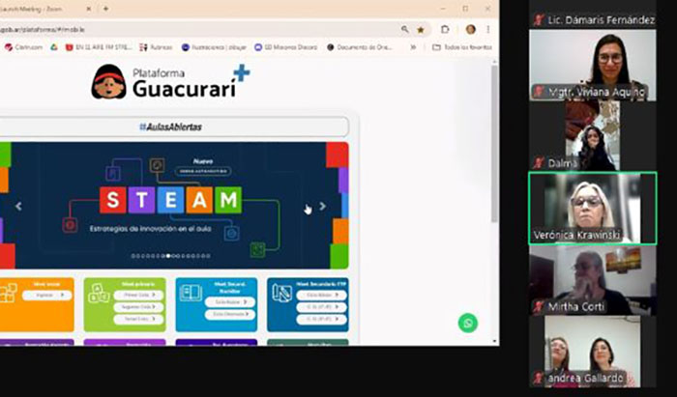Click the Nivel Inicial blocks icon
The height and width of the screenshot is (397, 677).
point(8,293)
